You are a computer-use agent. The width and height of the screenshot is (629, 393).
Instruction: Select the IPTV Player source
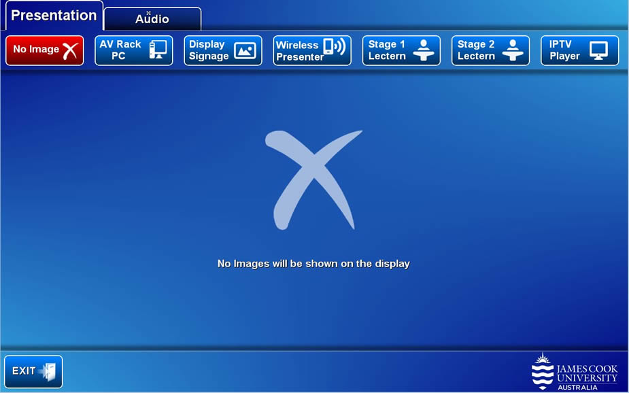(579, 50)
